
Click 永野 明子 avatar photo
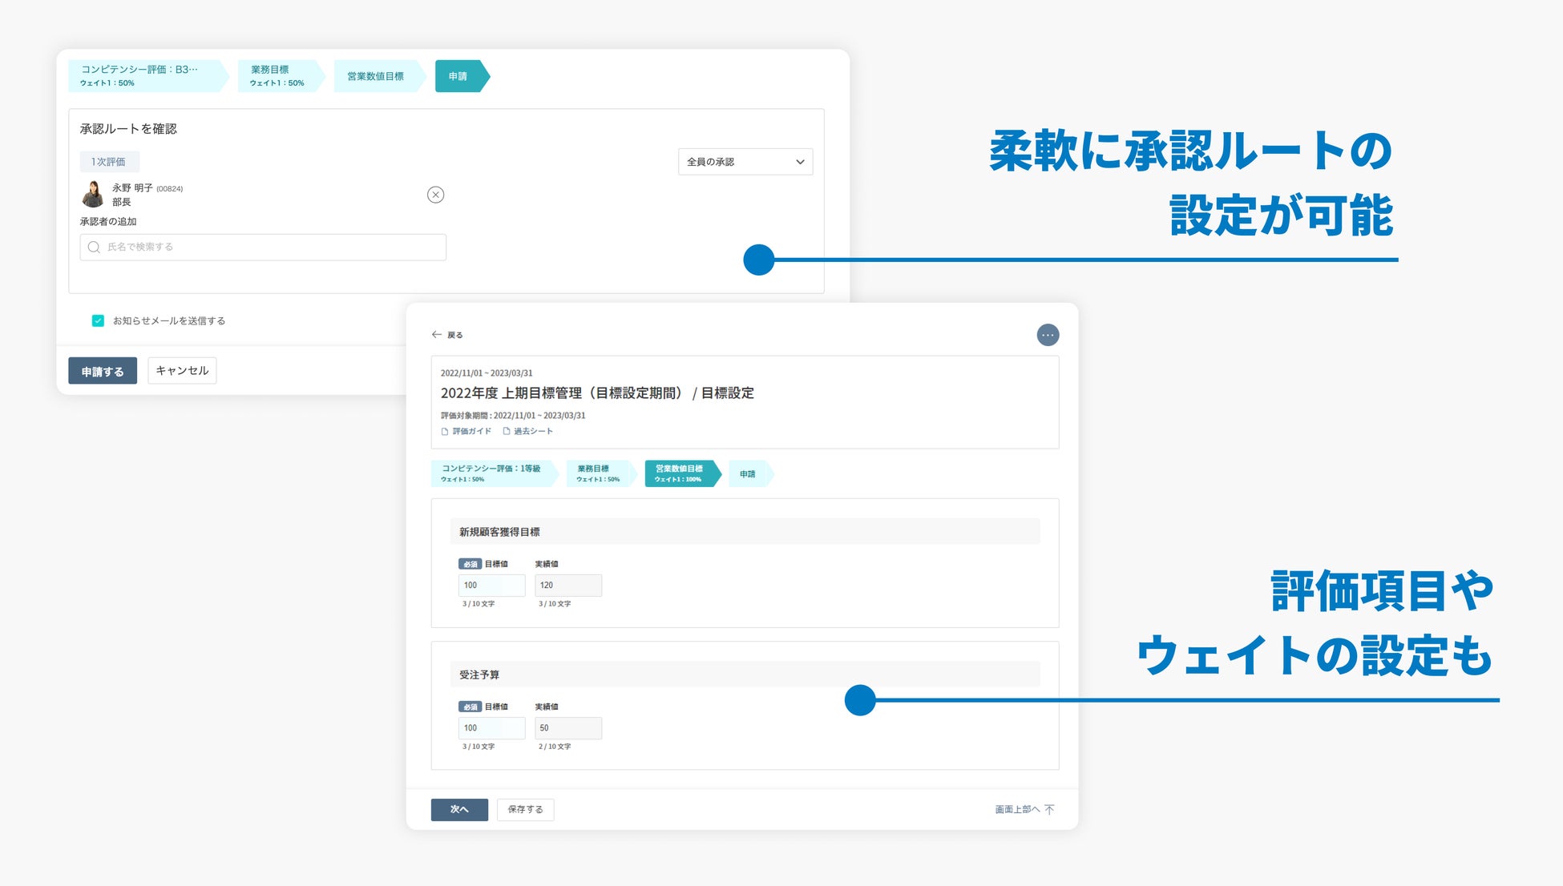tap(94, 195)
